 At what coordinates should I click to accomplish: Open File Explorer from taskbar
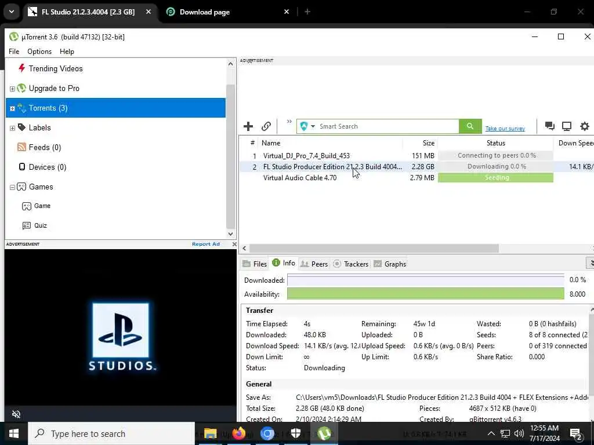point(210,433)
